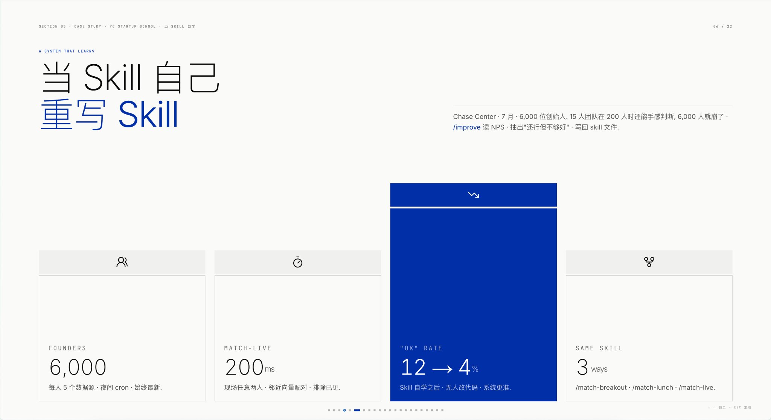This screenshot has width=771, height=420.
Task: Click YC STARTUP SCHOOL in the breadcrumb
Action: point(133,26)
